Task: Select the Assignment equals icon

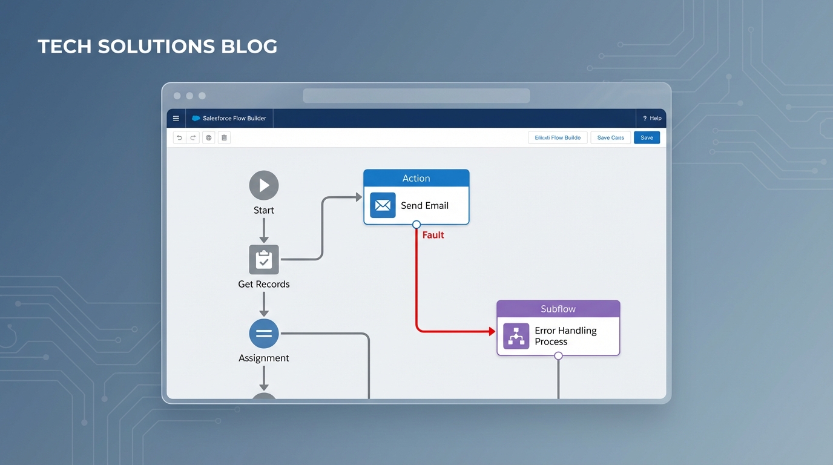Action: pyautogui.click(x=263, y=332)
